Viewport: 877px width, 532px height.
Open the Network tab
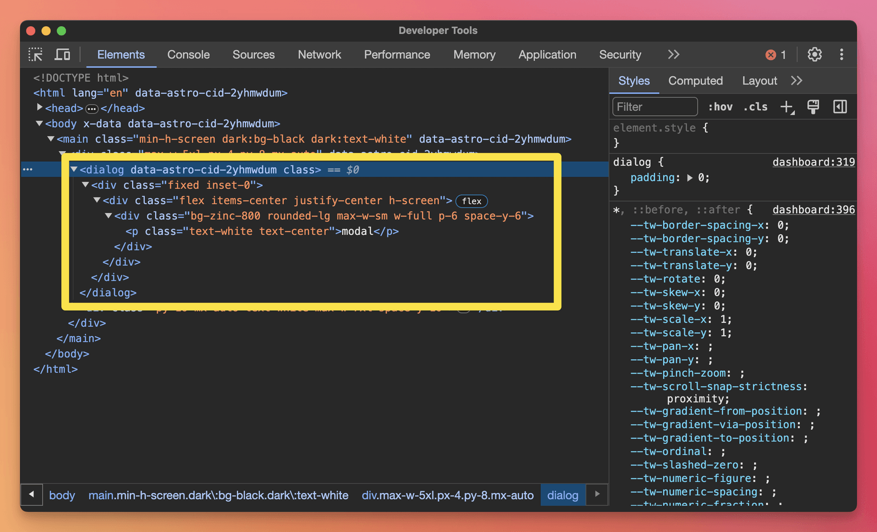tap(320, 55)
